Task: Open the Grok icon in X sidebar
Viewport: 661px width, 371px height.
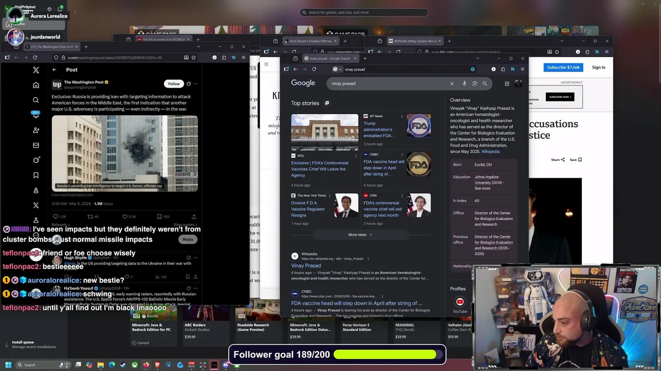Action: (x=36, y=160)
